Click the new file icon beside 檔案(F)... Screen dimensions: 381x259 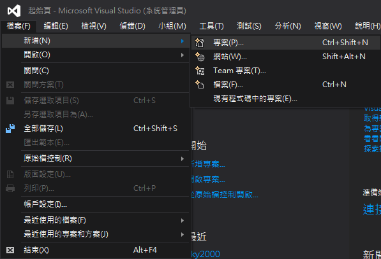(200, 85)
